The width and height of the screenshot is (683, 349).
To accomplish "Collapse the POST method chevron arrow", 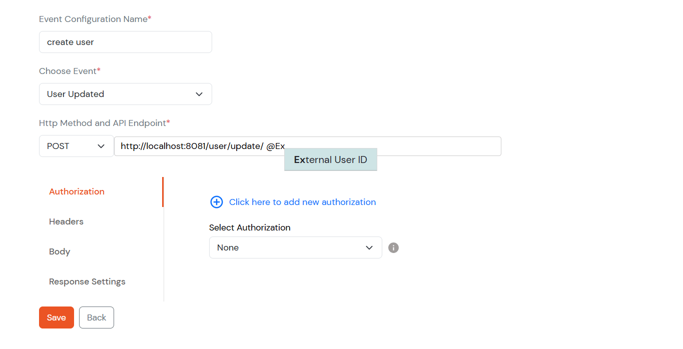I will [102, 145].
